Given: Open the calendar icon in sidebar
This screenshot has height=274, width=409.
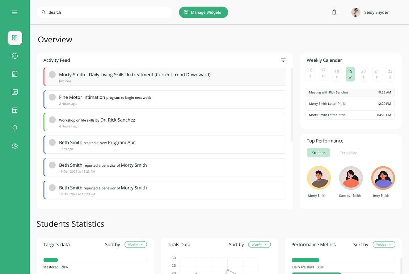Looking at the screenshot, I should 15,74.
